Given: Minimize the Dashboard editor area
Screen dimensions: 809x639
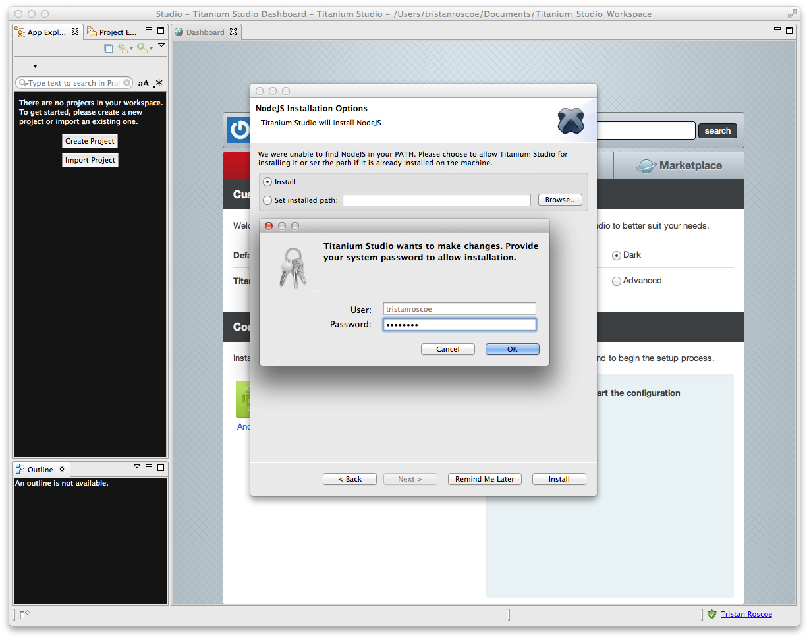Looking at the screenshot, I should pyautogui.click(x=778, y=30).
